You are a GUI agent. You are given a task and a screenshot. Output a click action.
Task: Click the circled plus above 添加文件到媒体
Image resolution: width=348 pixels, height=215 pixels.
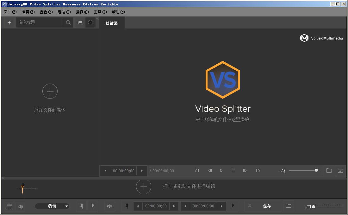(x=50, y=91)
